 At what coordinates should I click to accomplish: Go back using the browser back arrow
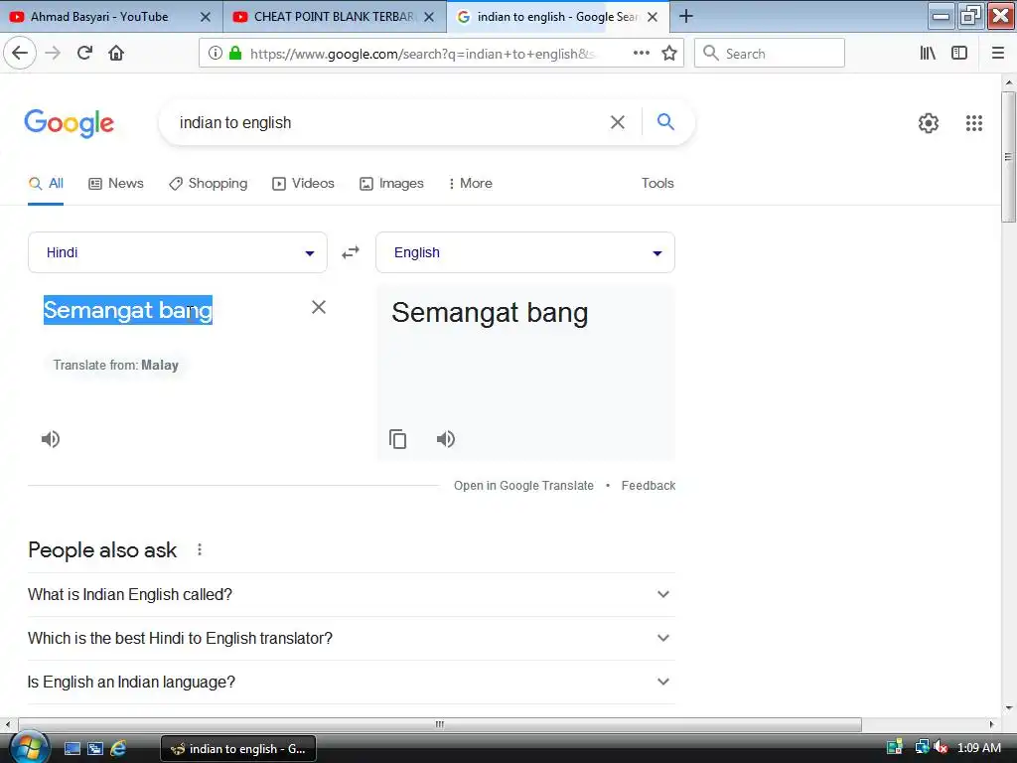point(20,53)
